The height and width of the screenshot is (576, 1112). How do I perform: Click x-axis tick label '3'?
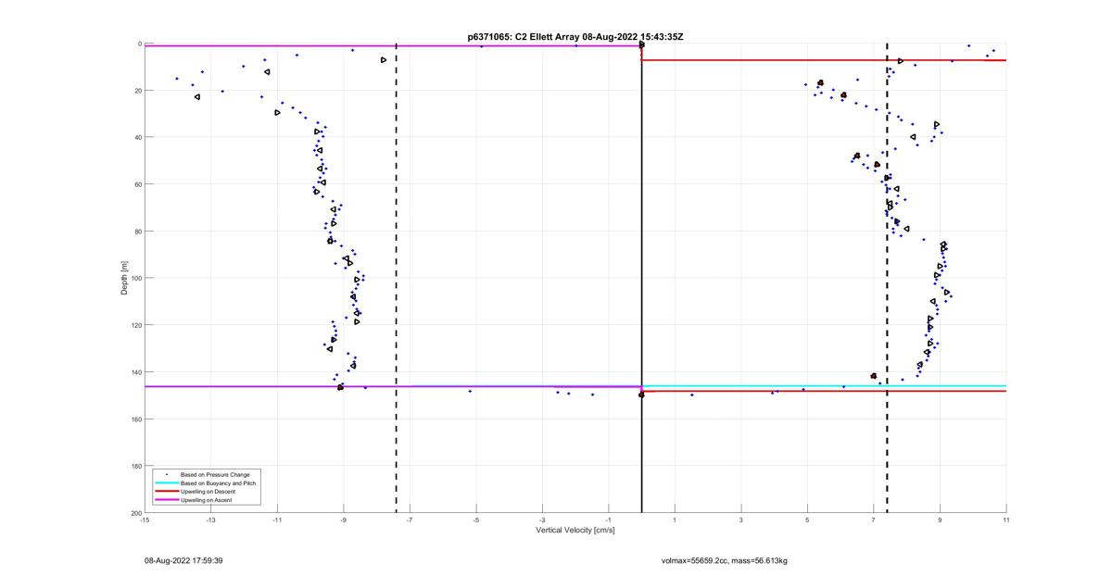741,520
